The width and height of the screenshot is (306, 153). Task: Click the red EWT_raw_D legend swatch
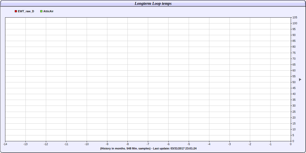coord(16,11)
